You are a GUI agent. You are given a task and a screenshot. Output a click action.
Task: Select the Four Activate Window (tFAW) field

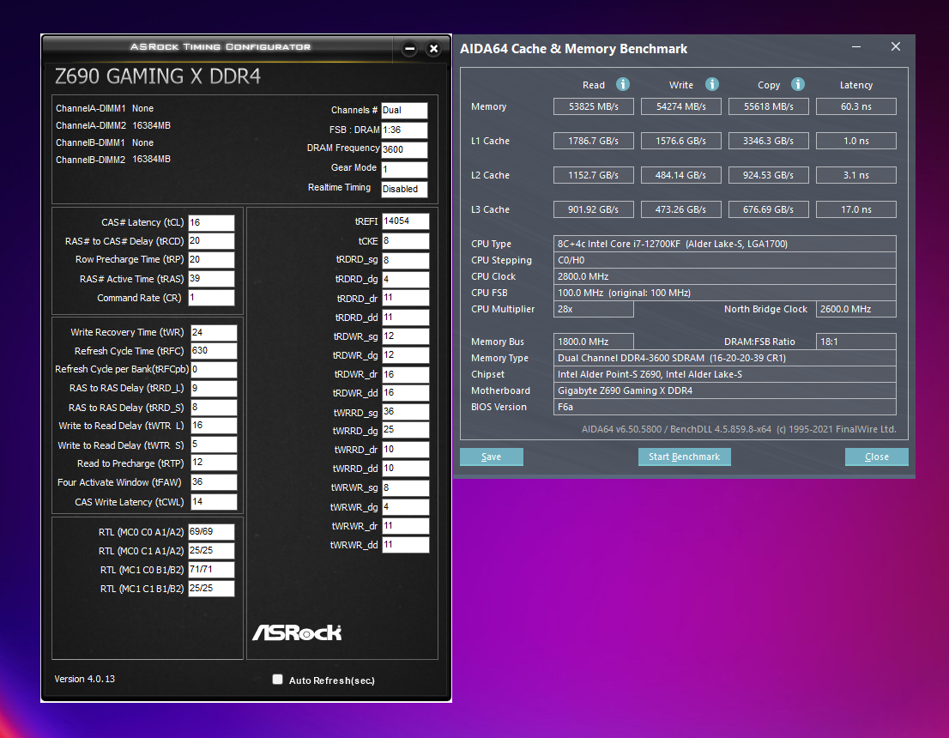[214, 482]
